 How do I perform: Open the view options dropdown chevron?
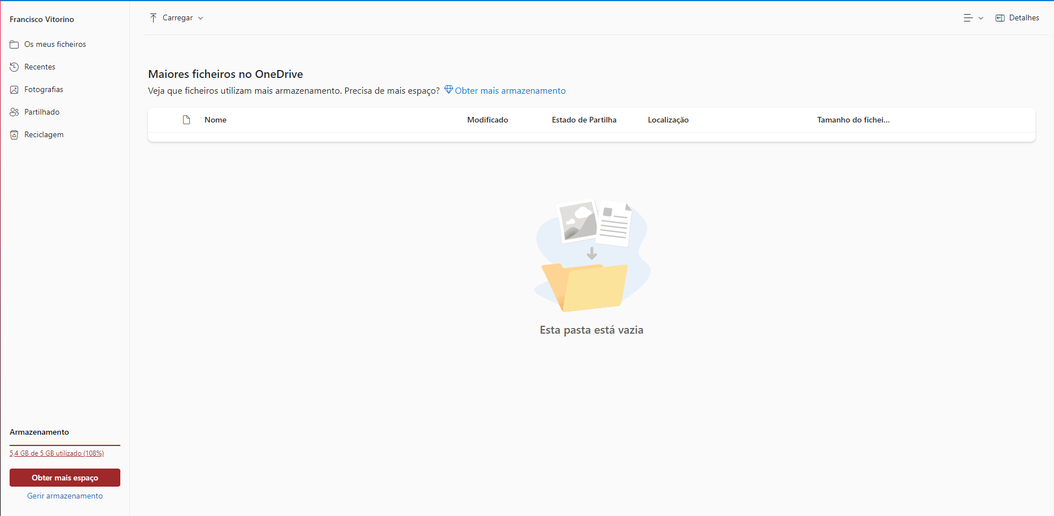981,18
